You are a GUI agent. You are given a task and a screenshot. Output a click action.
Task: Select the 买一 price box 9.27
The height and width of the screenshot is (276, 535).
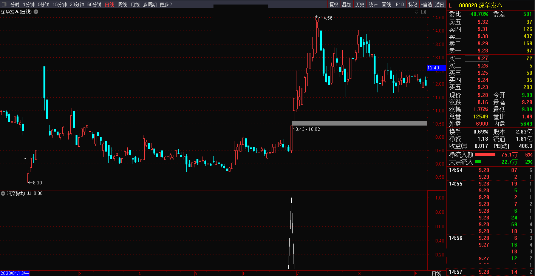coord(477,58)
